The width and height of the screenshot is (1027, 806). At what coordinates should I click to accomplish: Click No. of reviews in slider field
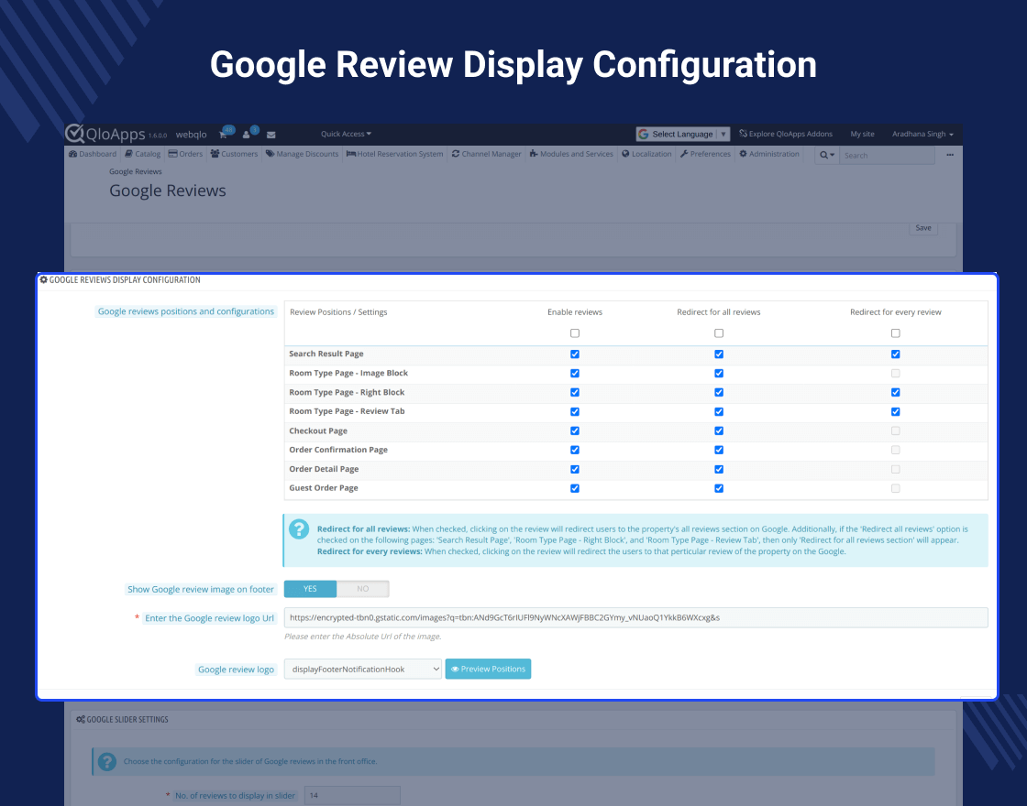pos(352,796)
